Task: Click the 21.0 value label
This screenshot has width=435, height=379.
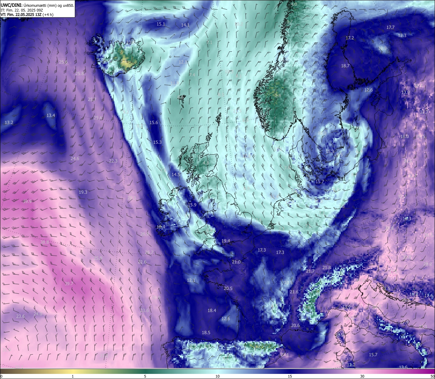Action: 236,262
